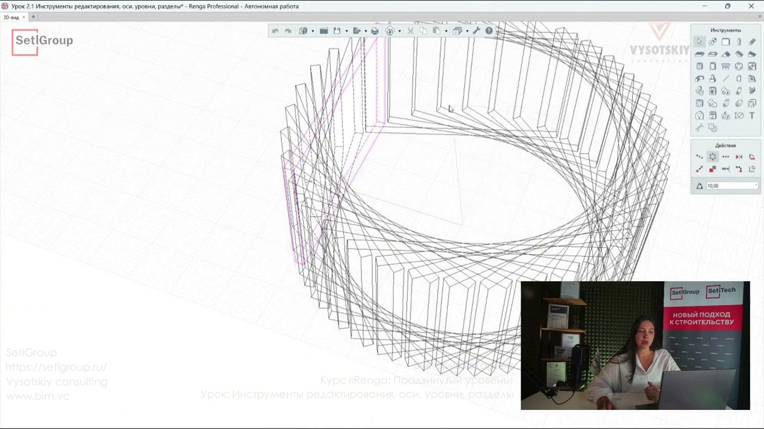Expand the 3D view cube dropdown arrow
764x429 pixels.
[x=312, y=32]
